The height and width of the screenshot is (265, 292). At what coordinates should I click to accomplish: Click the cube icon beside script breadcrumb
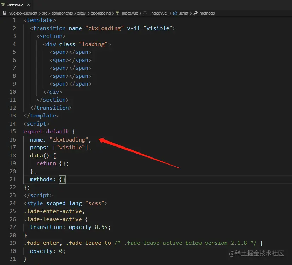[x=175, y=13]
